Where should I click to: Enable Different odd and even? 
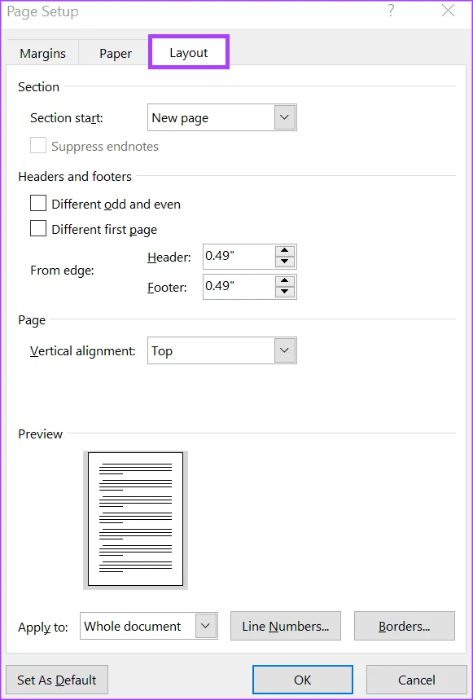[x=38, y=204]
